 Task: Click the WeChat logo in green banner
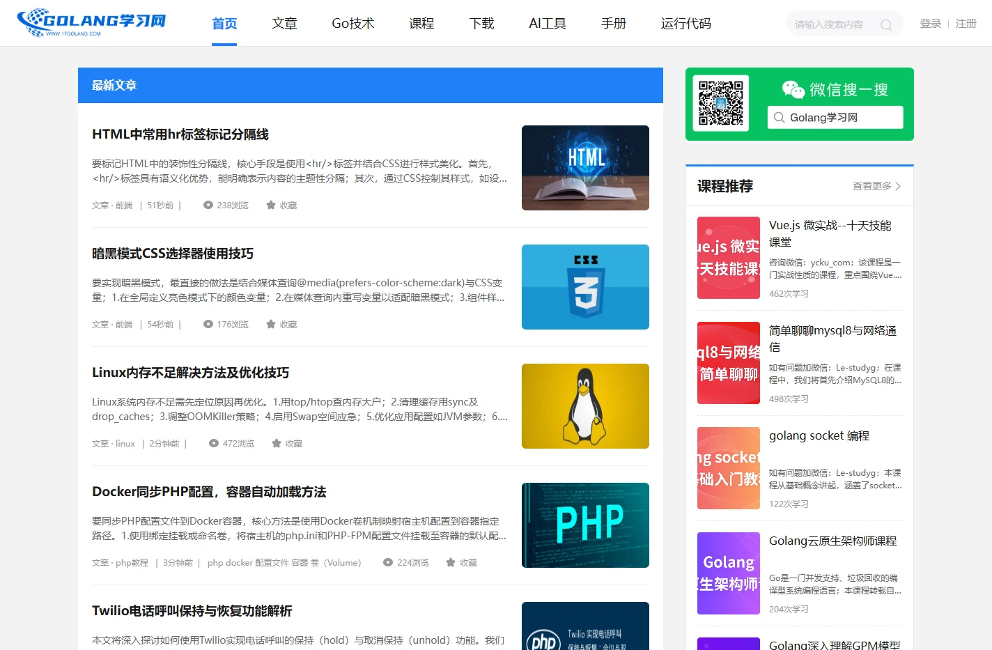793,89
